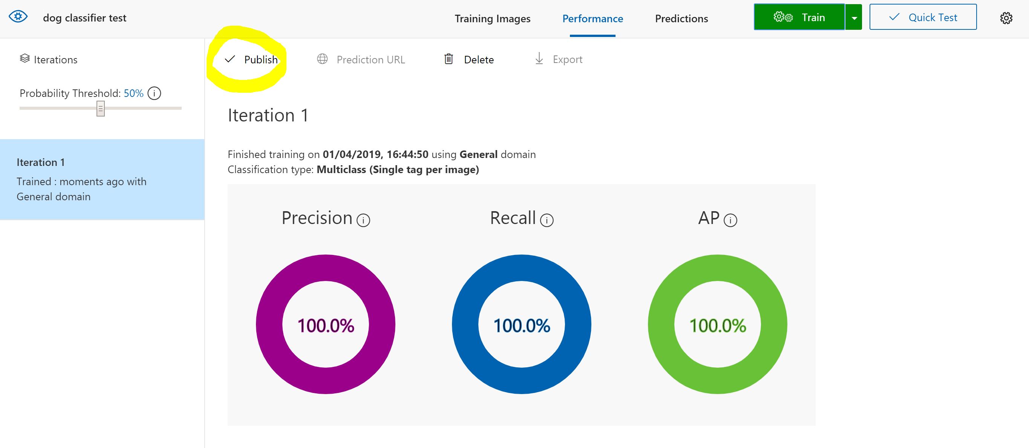Click the Iterations stack icon
Screen dimensions: 1029x448
(25, 59)
